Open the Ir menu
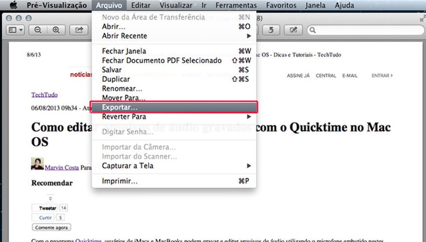 coord(204,5)
